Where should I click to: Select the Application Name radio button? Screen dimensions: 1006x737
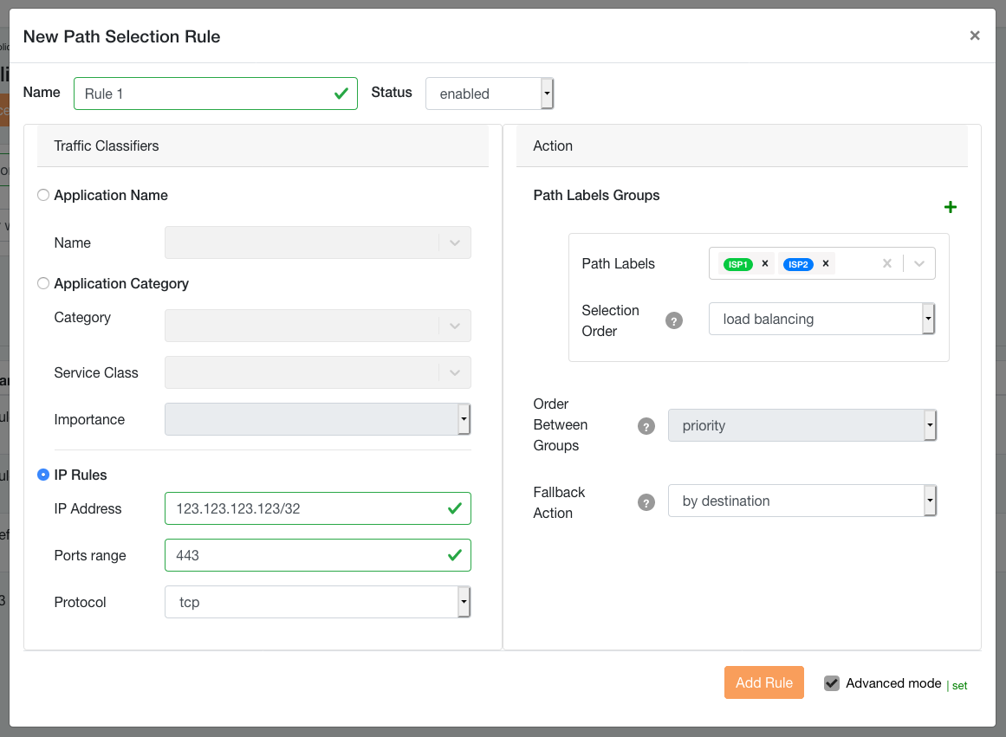(43, 196)
